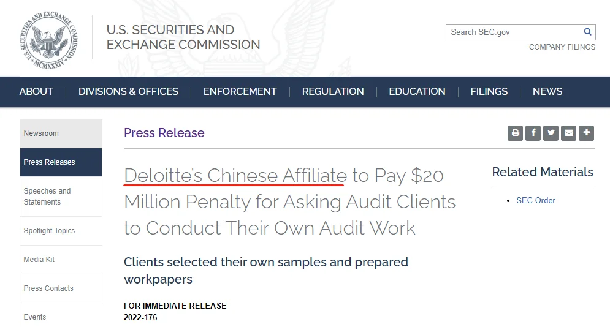Image resolution: width=610 pixels, height=327 pixels.
Task: Go to Spotlight Topics sidebar item
Action: pyautogui.click(x=61, y=231)
